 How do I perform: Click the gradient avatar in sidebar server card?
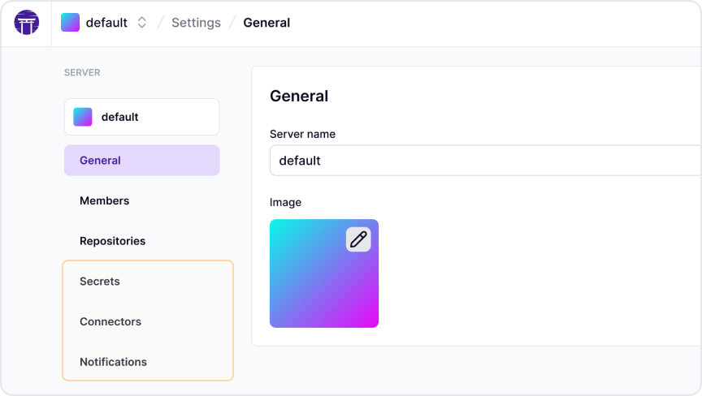83,117
